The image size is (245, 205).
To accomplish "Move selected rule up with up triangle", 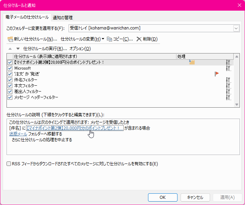I will coord(10,49).
